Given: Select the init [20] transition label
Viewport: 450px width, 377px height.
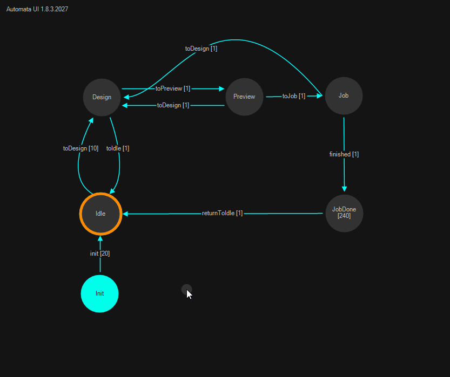Looking at the screenshot, I should [x=100, y=253].
